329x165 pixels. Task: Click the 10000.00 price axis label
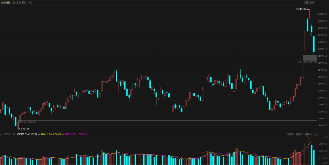(x=322, y=119)
